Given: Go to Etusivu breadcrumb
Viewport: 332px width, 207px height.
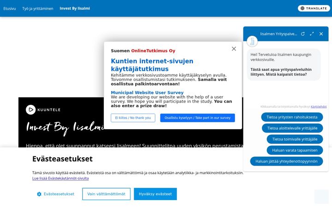Looking at the screenshot, I should [x=10, y=8].
